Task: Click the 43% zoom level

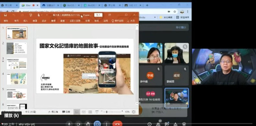Action: (127, 112)
